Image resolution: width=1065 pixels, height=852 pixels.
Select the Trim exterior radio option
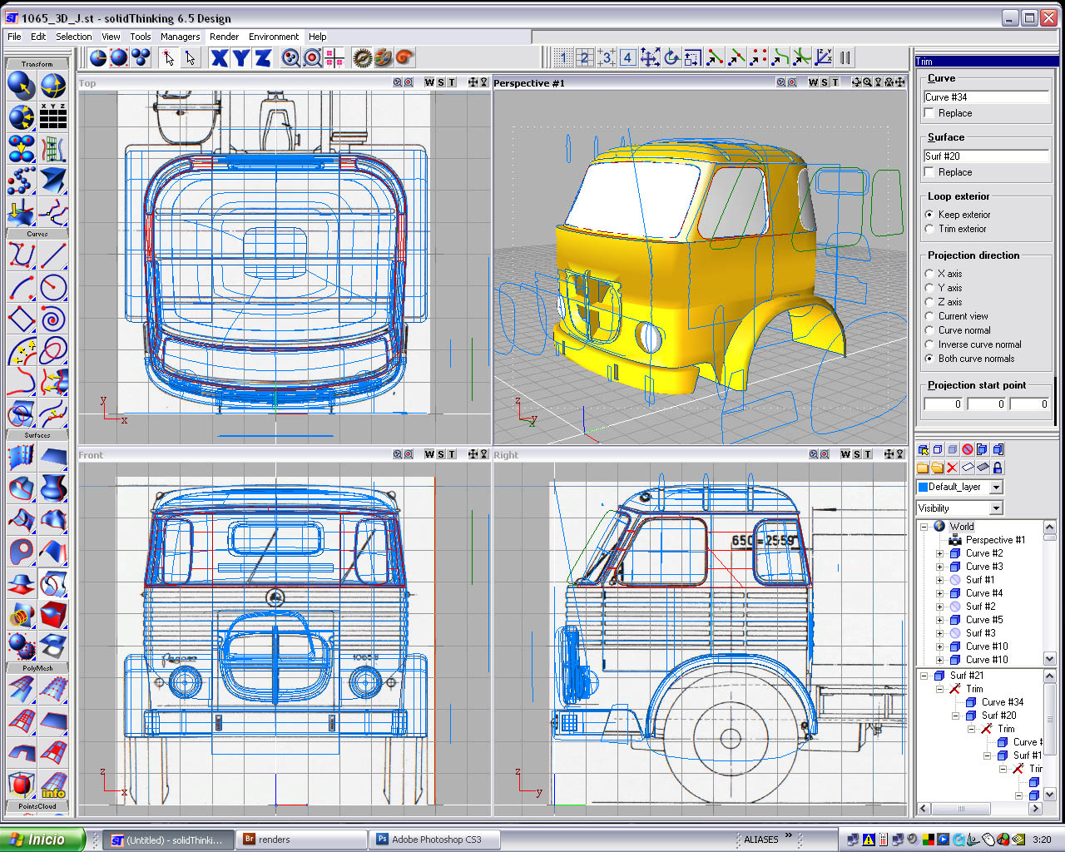point(929,229)
